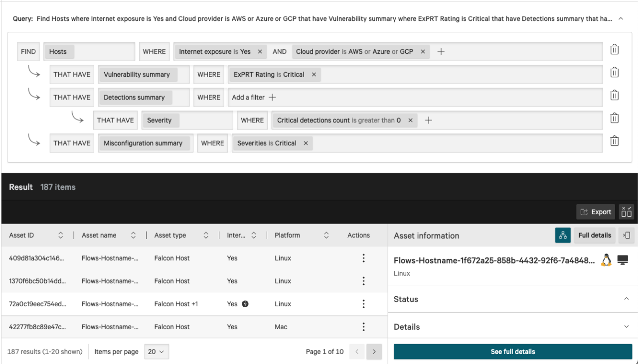Open Full details of asset

(x=595, y=235)
